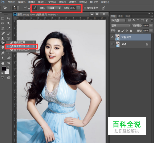Click the Background Eraser tool in toolbox
Viewport: 154px width, 143px height.
3,43
